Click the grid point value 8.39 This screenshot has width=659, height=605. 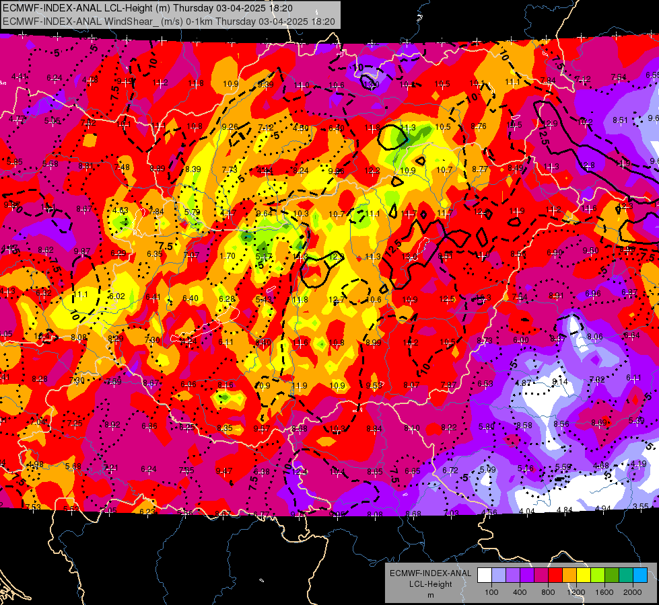193,169
